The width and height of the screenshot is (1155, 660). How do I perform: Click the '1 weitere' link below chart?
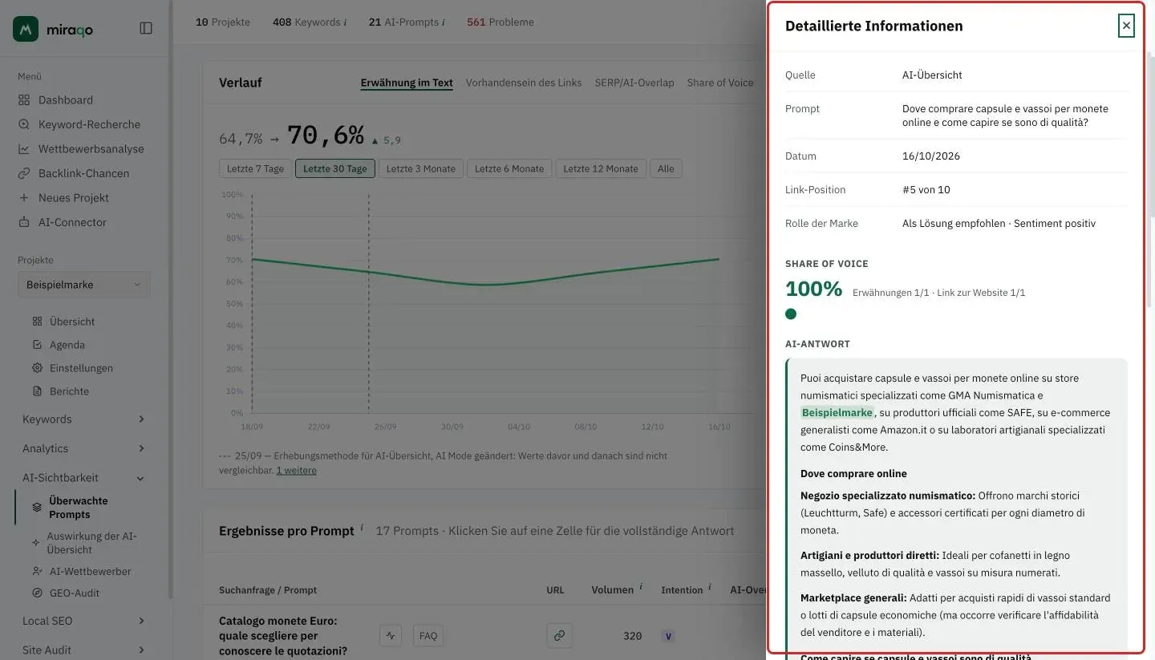(x=296, y=471)
